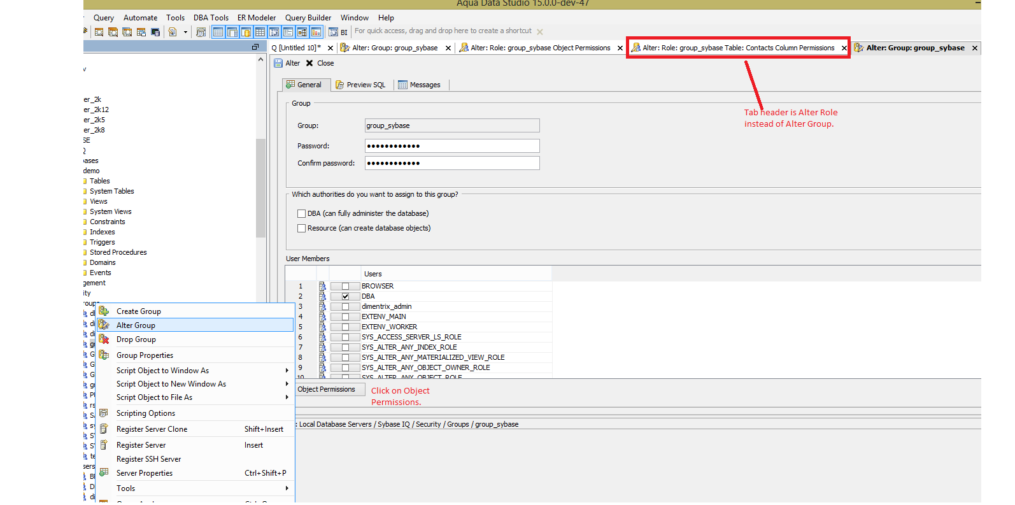Click the Create Group icon in context menu
Viewport: 1015px width, 505px height.
(104, 311)
